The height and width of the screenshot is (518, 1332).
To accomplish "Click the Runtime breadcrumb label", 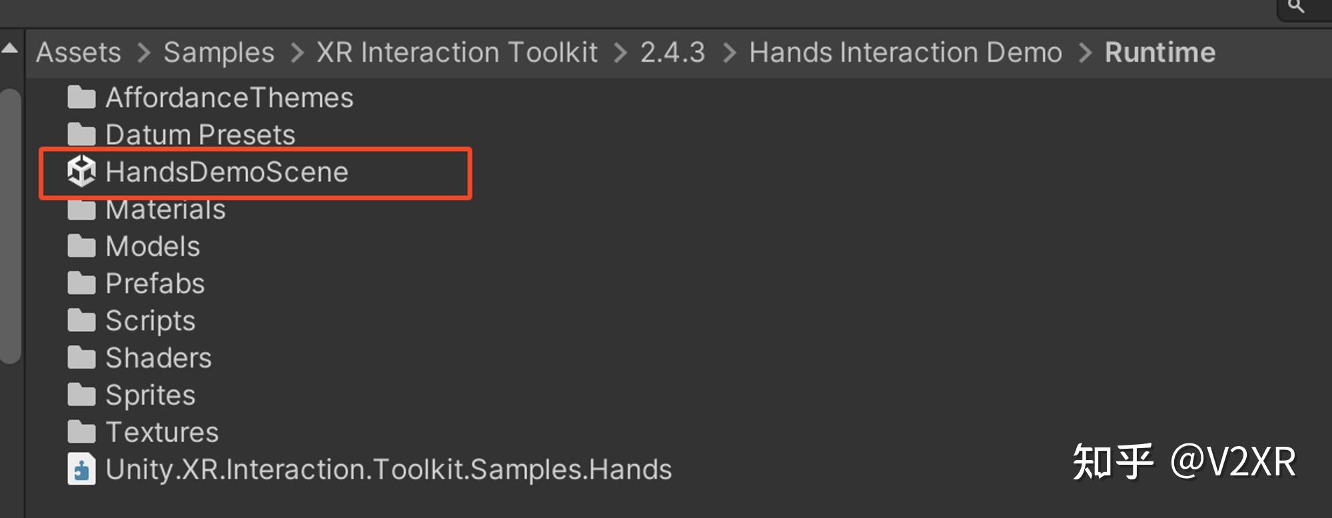I will (1160, 53).
